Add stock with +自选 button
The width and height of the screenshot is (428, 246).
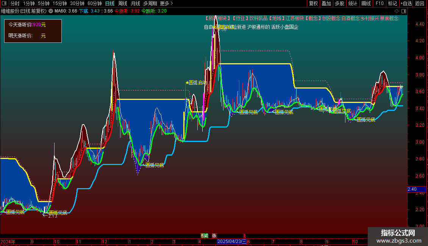[x=406, y=3]
